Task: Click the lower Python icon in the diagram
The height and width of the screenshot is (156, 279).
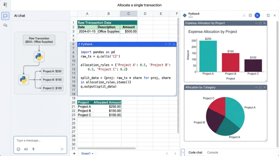Action: (x=24, y=80)
